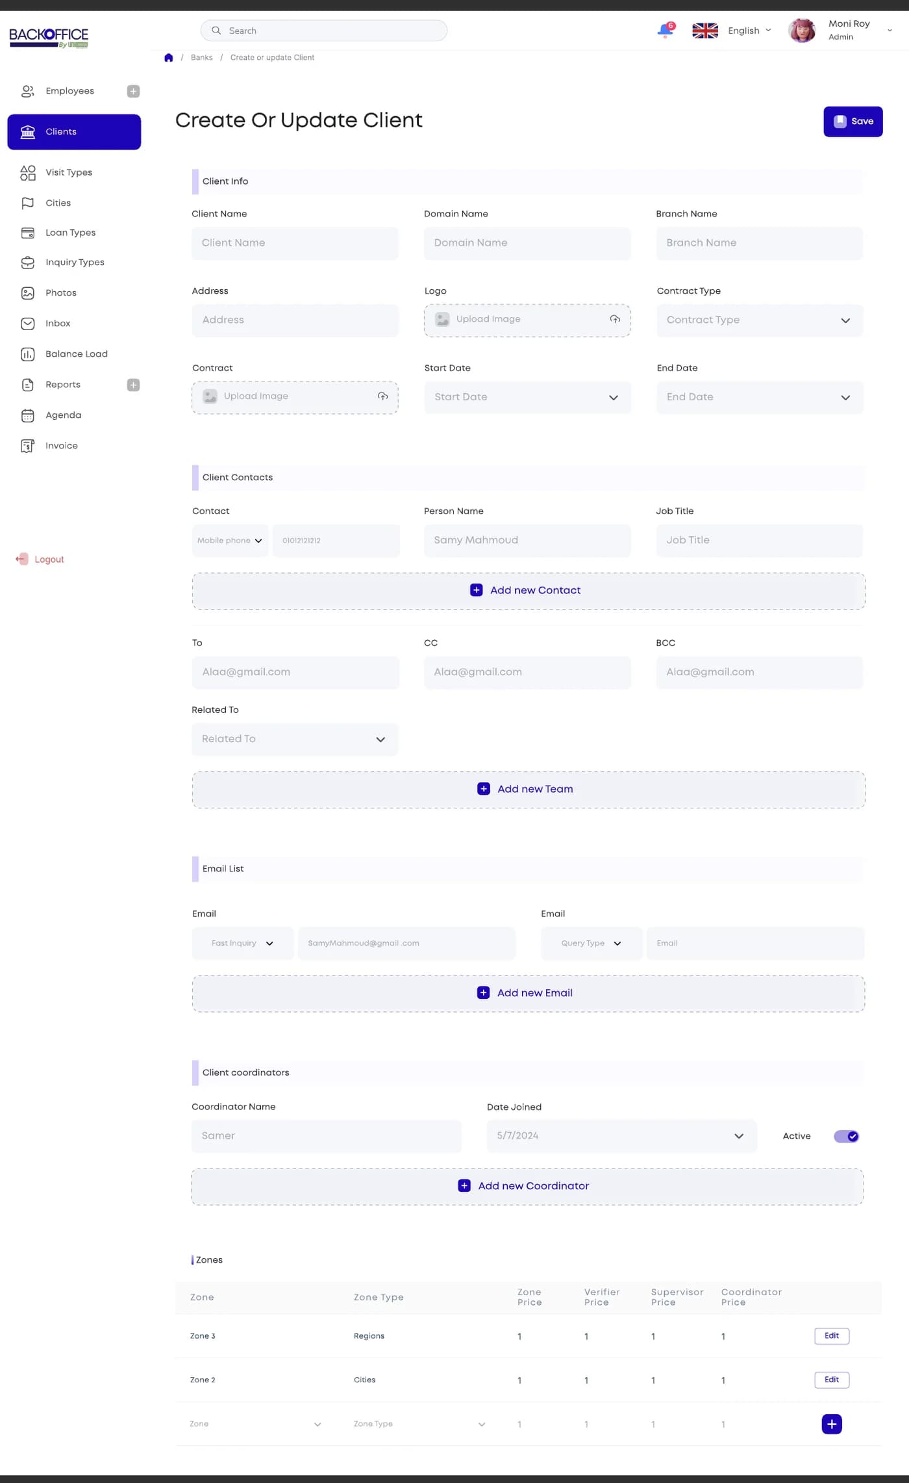This screenshot has height=1483, width=909.
Task: Click the Coordinator Name field showing Samer
Action: click(x=327, y=1136)
